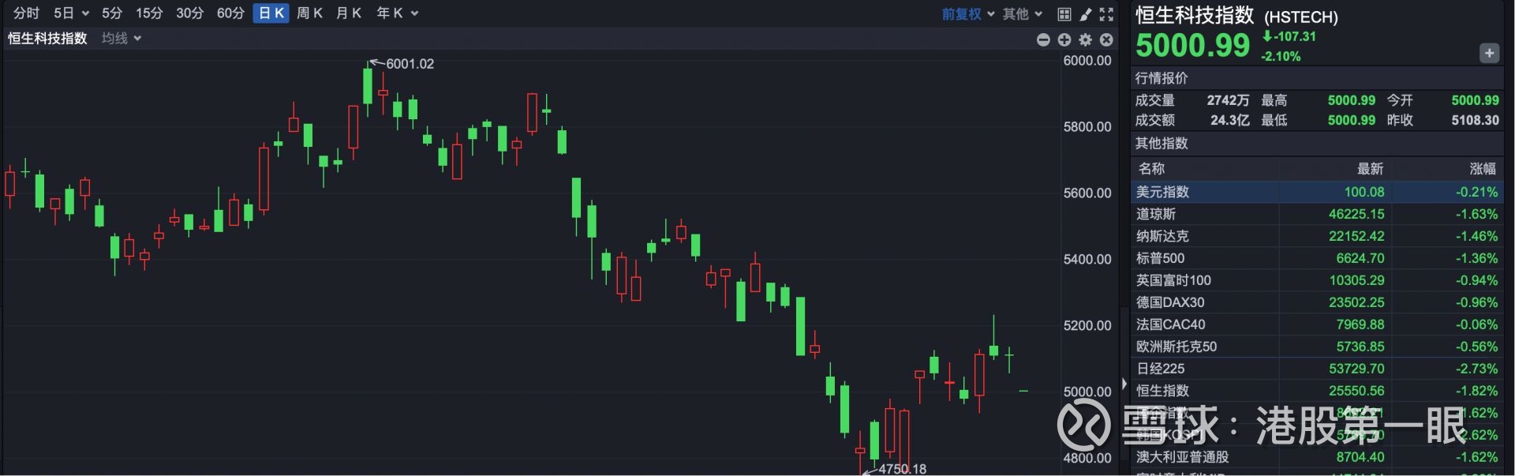1515x476 pixels.
Task: Open chart settings gear icon
Action: (1086, 39)
